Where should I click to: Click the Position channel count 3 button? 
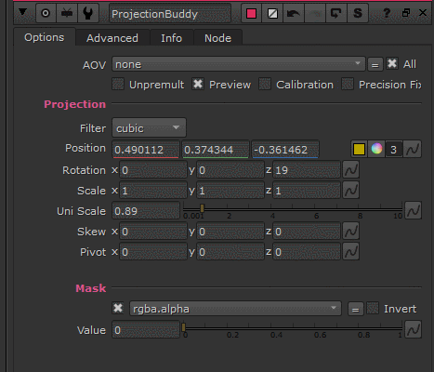[x=394, y=150]
